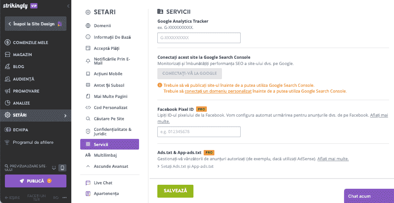Click the Promovare megaphone icon

click(8, 91)
